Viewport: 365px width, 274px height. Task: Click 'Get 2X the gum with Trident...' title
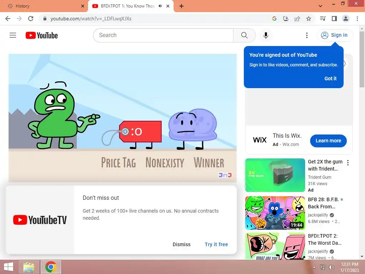(325, 165)
